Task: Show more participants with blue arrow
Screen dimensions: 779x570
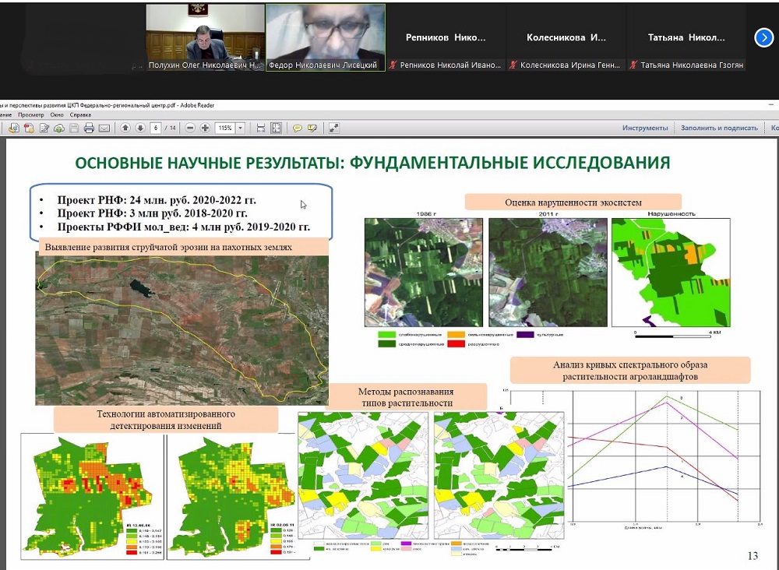Action: pyautogui.click(x=763, y=37)
